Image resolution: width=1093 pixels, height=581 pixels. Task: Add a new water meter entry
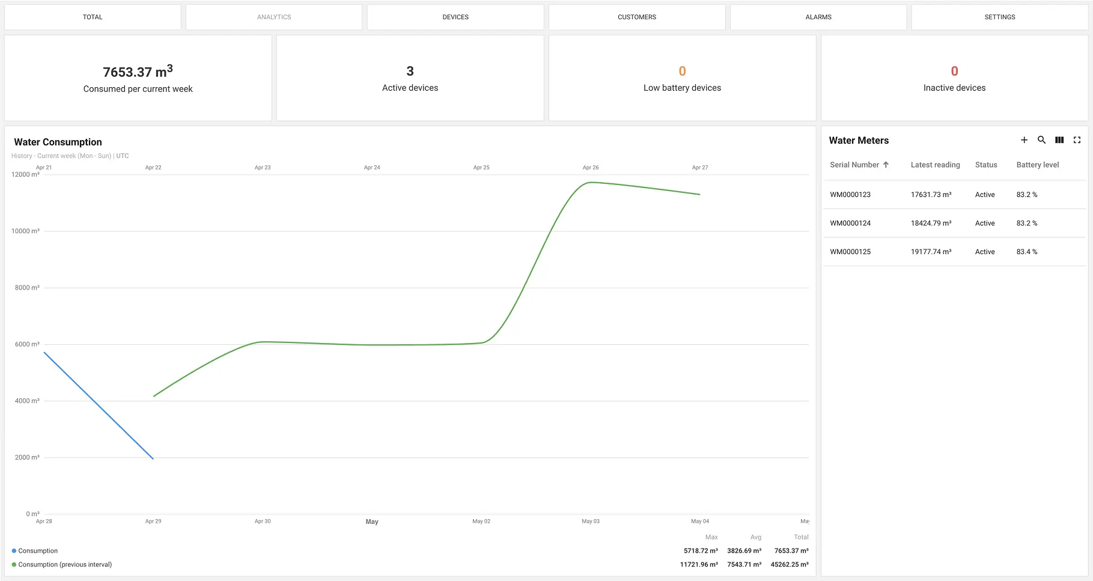tap(1024, 140)
